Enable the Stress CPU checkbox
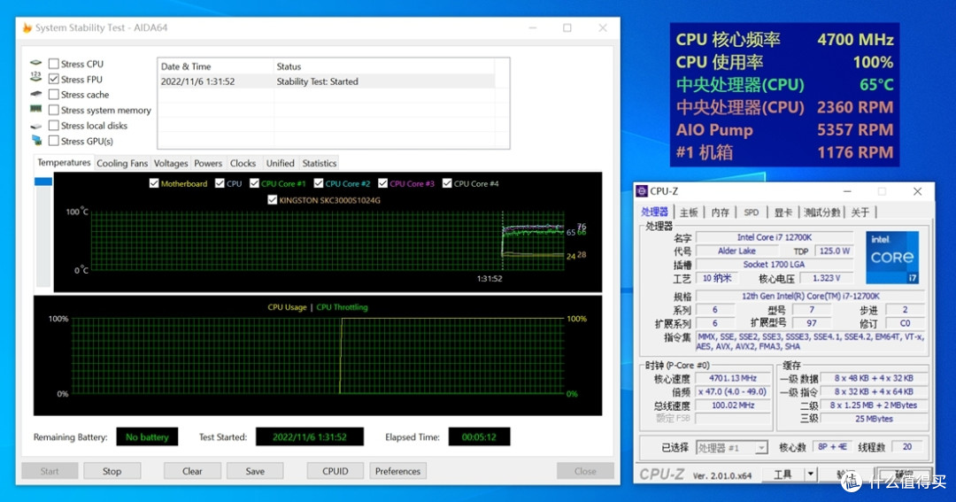956x502 pixels. tap(54, 64)
